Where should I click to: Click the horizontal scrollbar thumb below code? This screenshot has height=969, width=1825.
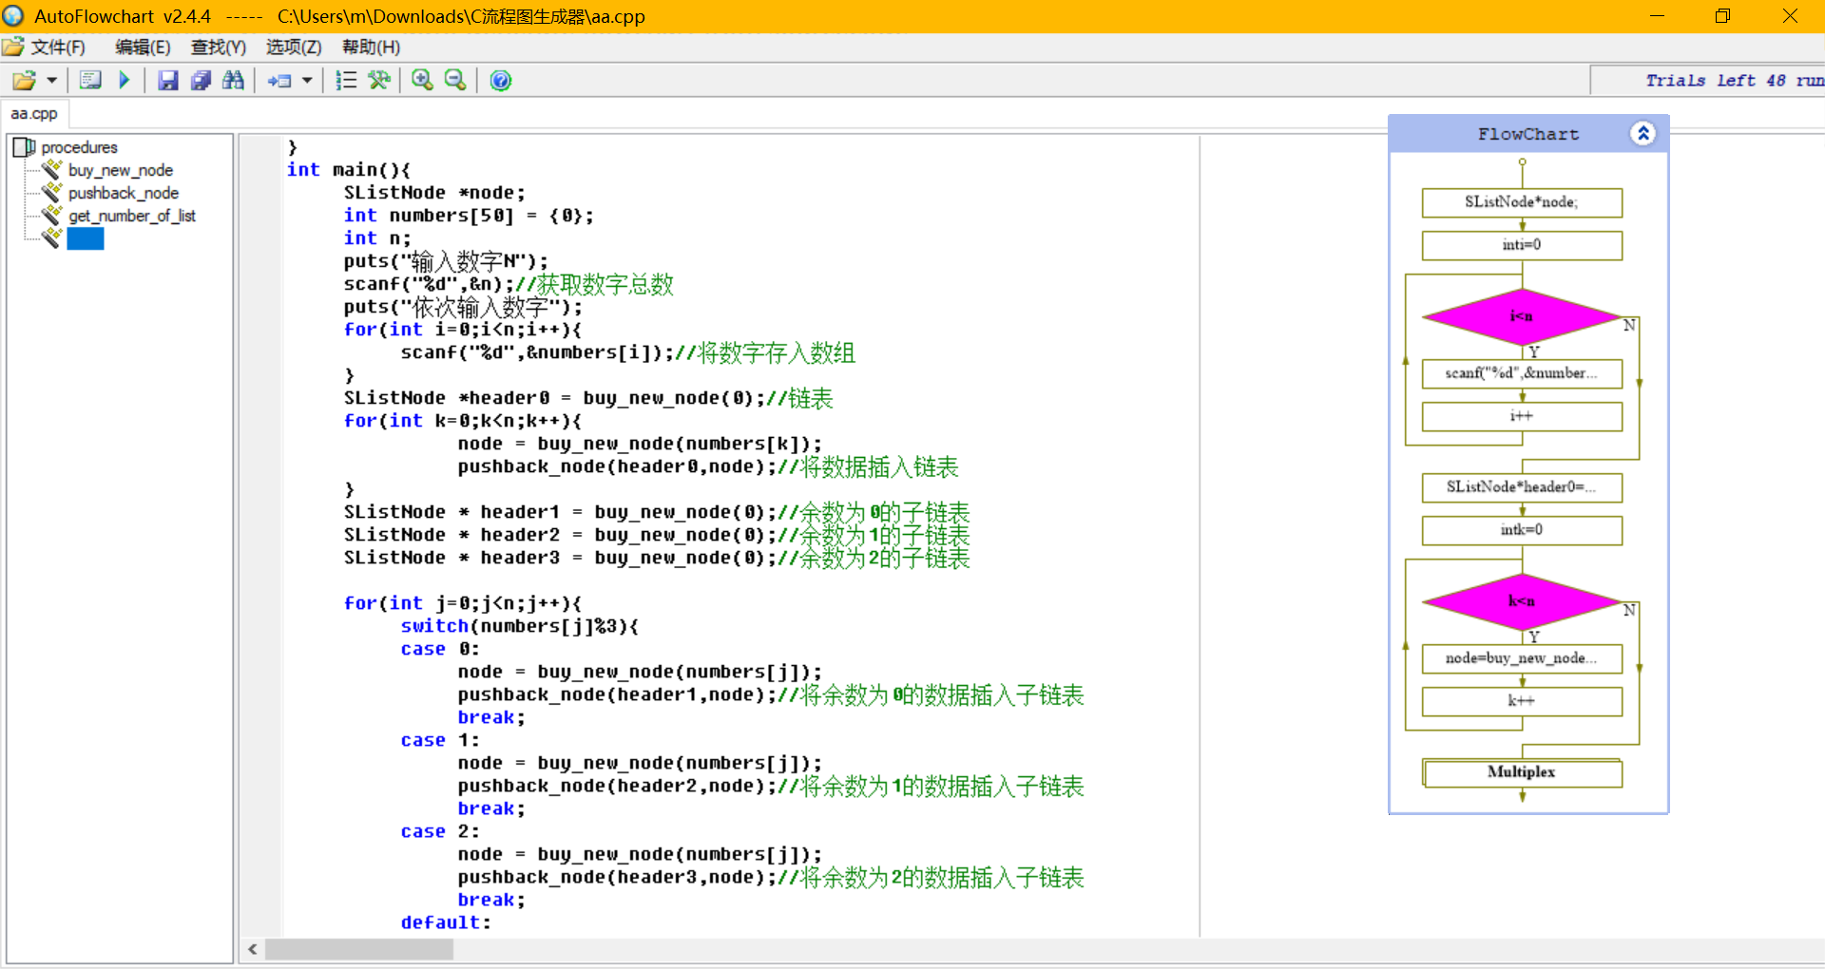358,949
